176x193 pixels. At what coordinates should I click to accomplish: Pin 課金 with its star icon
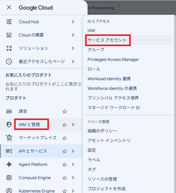coord(65,112)
